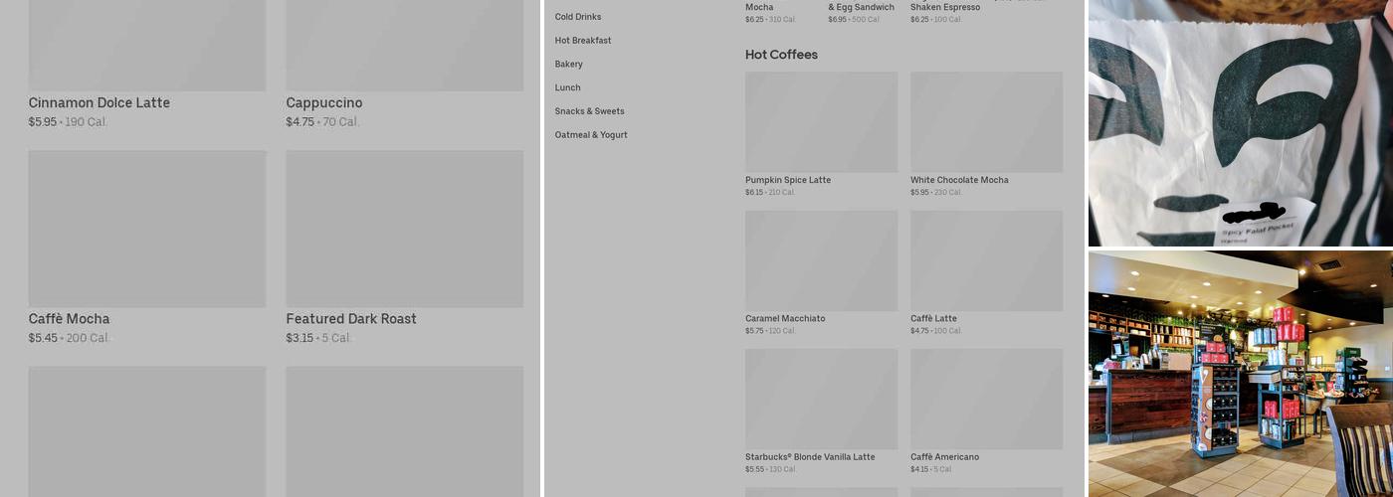The width and height of the screenshot is (1393, 497).
Task: Click the $4.75 • 70 Cal. price line
Action: coord(322,122)
